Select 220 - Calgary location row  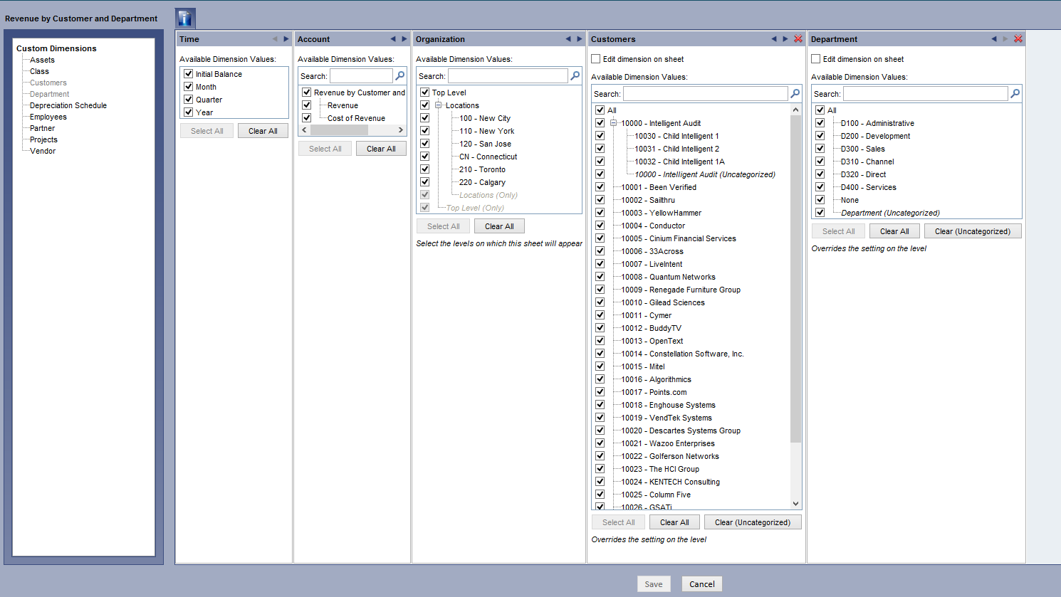pyautogui.click(x=482, y=182)
